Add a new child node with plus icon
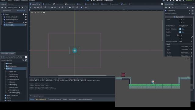Screen dimensions: 195x110 pos(2,7)
